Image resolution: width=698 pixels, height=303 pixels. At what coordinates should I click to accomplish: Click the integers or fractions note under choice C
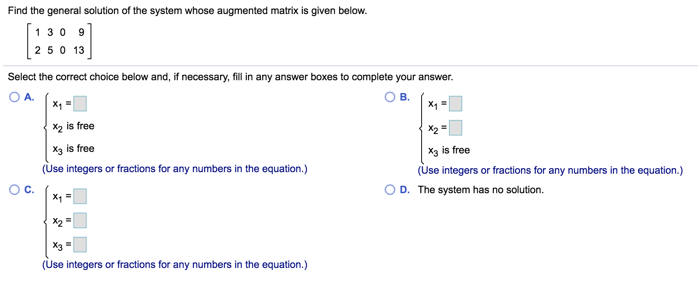point(174,264)
